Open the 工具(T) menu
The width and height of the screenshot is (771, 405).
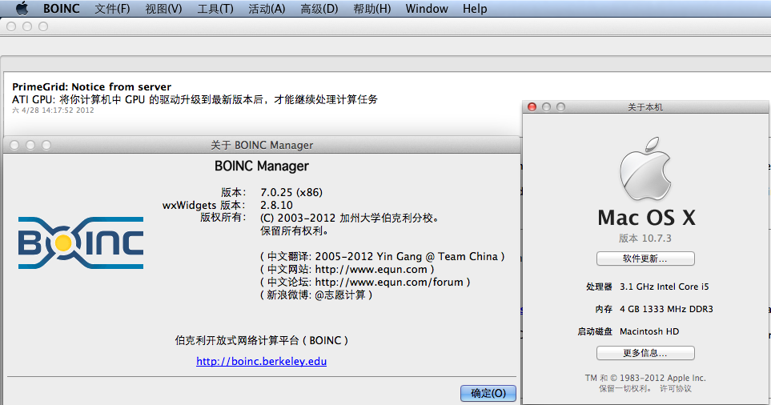(215, 8)
